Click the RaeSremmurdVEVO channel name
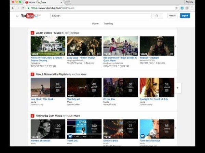 click(112, 63)
